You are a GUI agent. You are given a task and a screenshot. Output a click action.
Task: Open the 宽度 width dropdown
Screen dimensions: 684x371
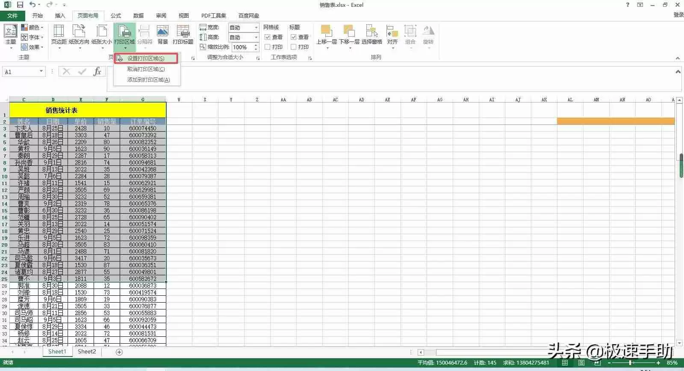click(256, 27)
